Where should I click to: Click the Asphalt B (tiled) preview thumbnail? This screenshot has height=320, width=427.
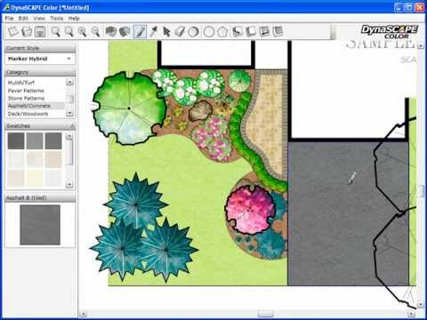40,225
